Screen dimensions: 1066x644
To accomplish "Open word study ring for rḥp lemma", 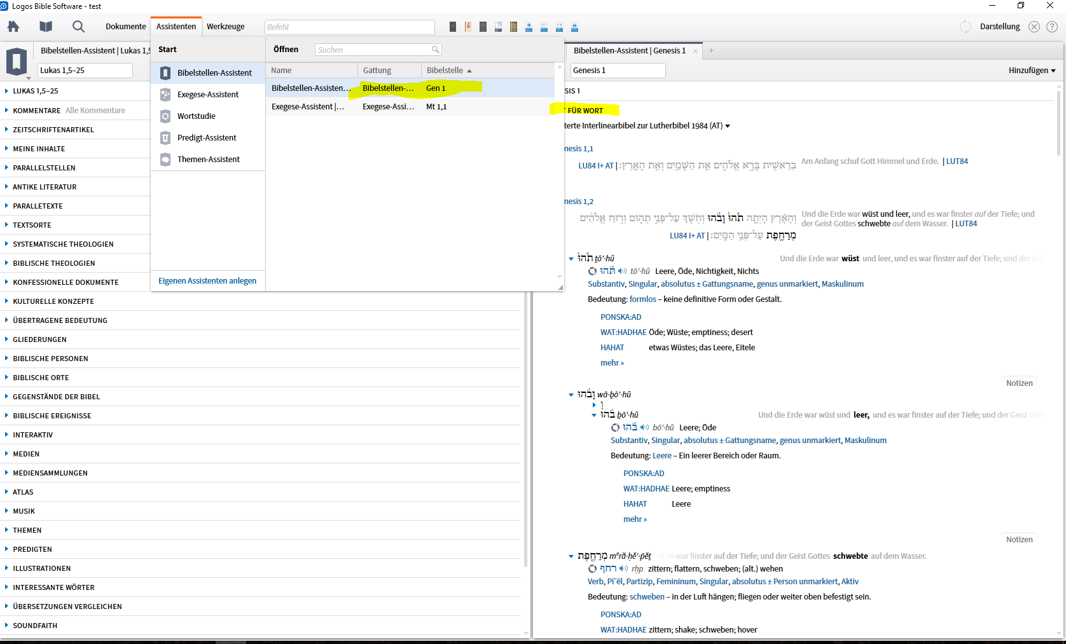I will pos(592,568).
